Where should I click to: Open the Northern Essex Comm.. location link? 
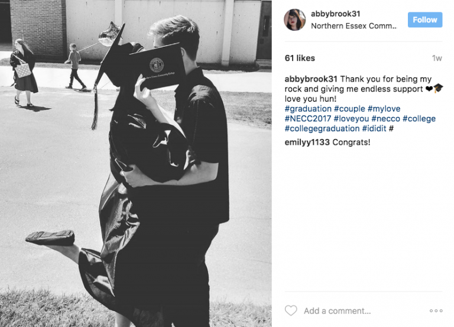click(x=354, y=26)
